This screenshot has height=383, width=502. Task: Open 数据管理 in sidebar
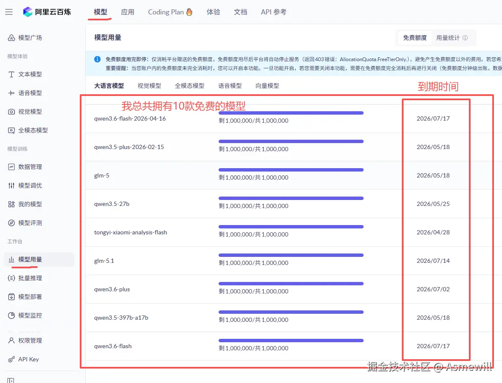click(30, 167)
